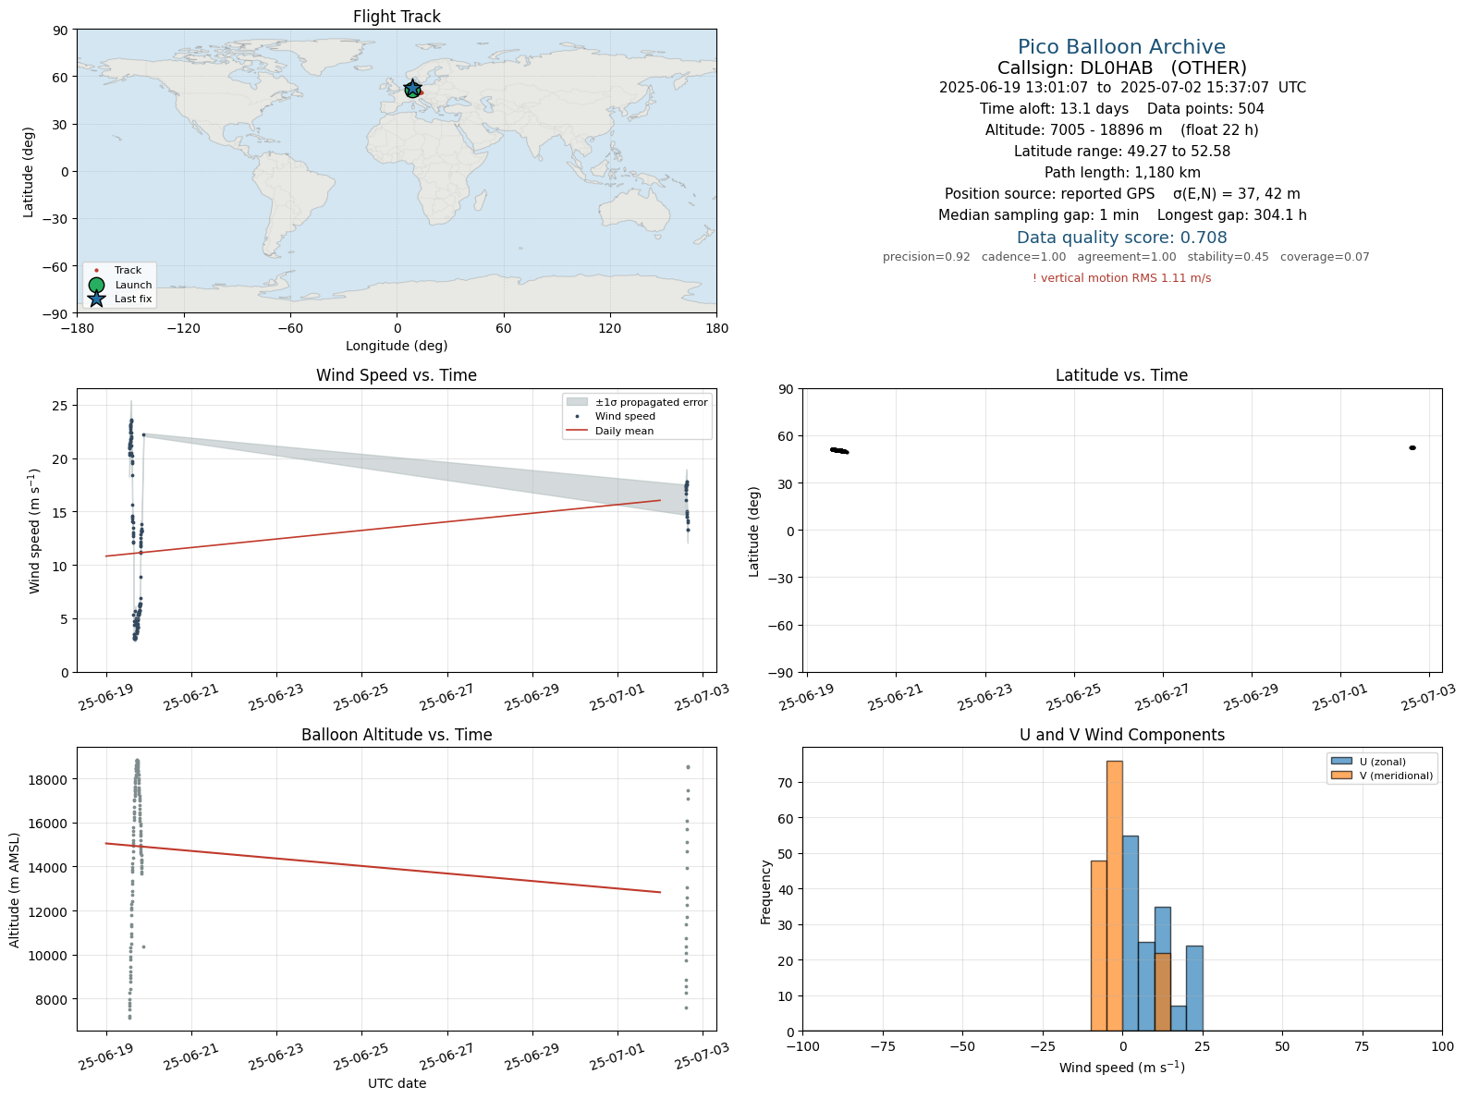Viewport: 1467px width, 1099px height.
Task: Click the red Track dot in map legend
Action: click(x=97, y=271)
